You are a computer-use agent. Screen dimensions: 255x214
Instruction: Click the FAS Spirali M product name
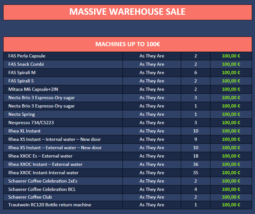(x=22, y=73)
